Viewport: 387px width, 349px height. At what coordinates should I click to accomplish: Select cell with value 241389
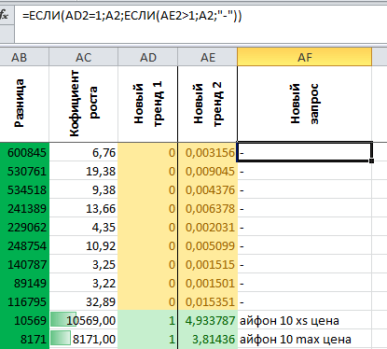(24, 208)
